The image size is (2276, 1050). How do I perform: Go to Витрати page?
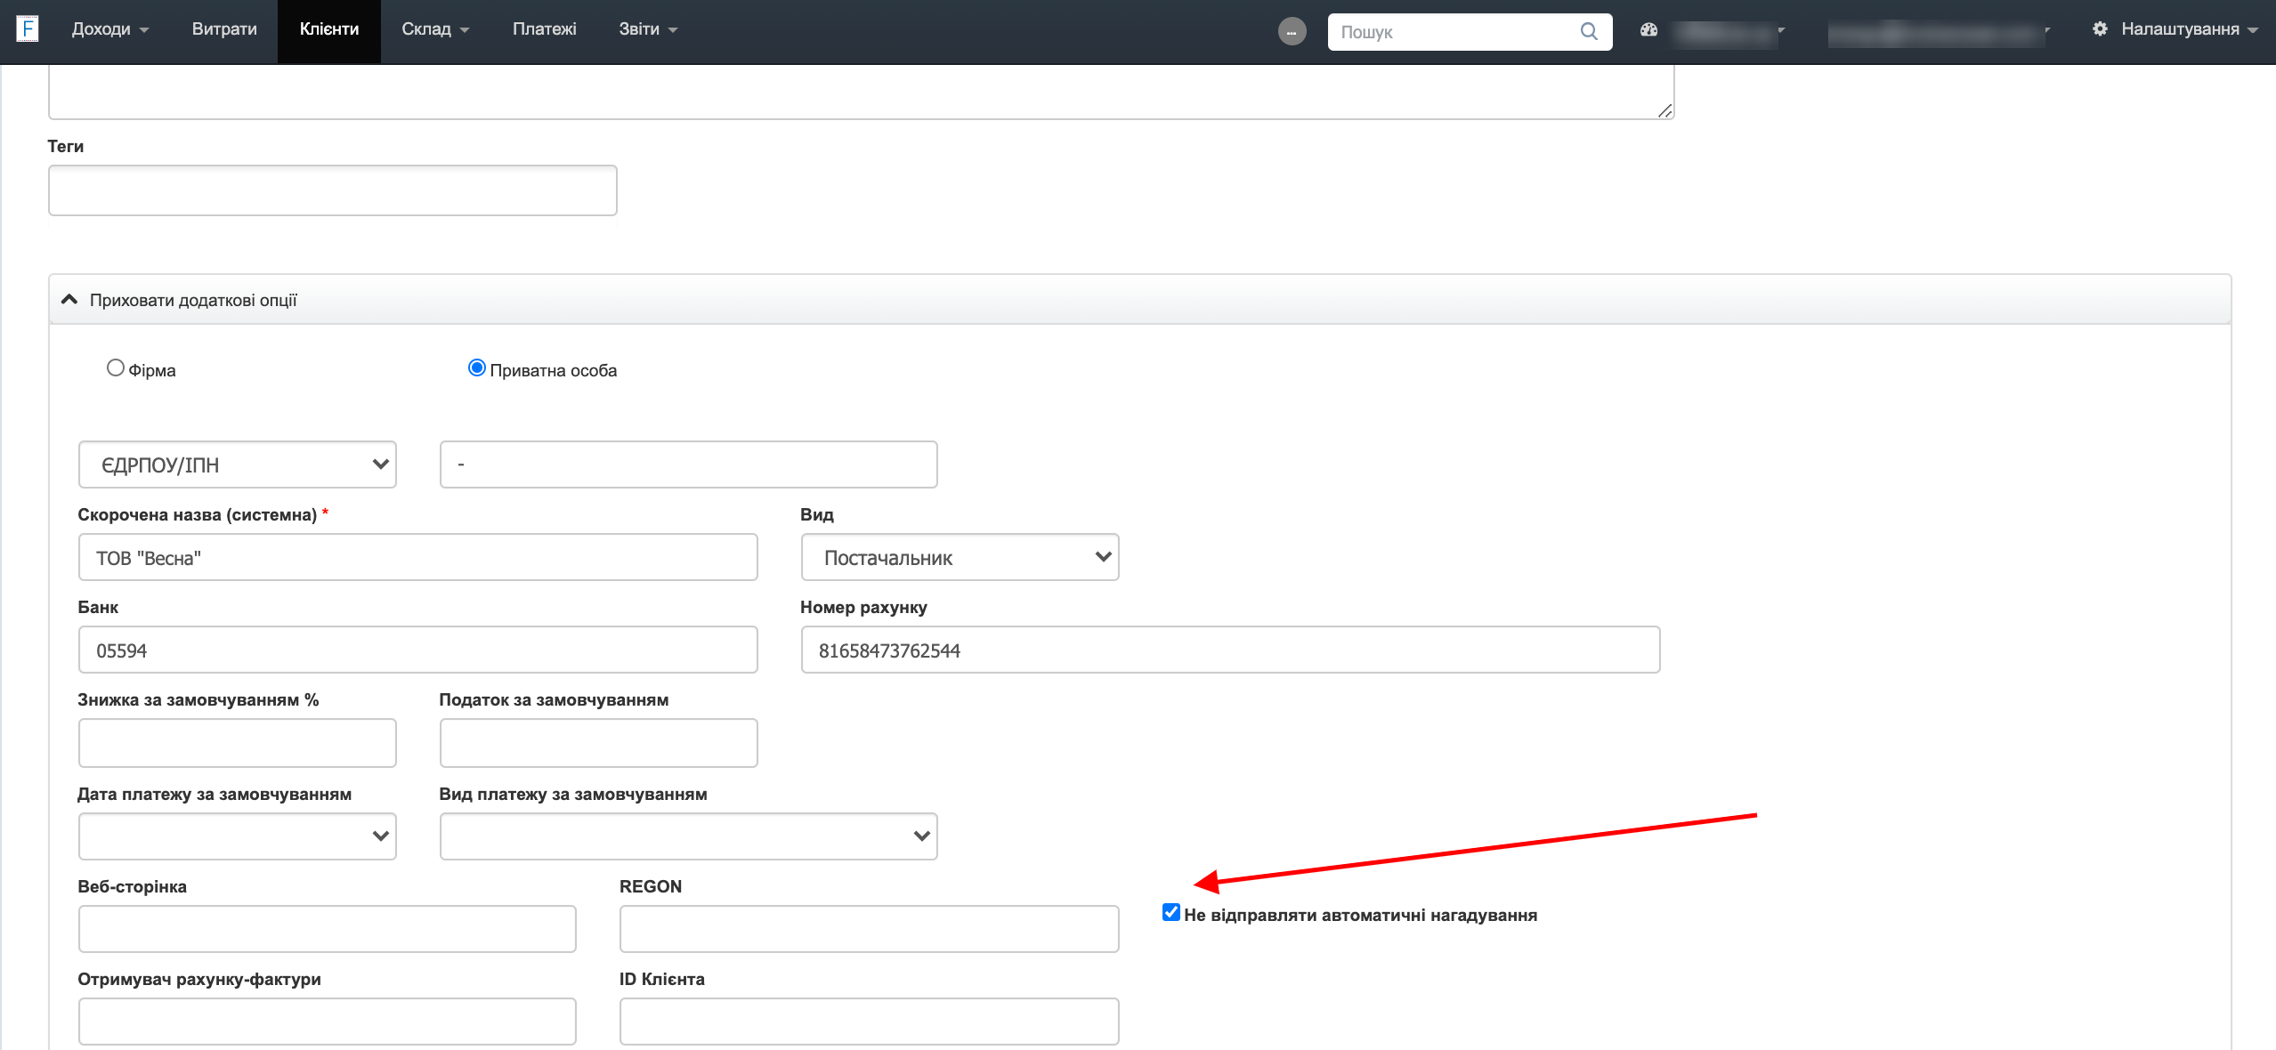point(224,29)
